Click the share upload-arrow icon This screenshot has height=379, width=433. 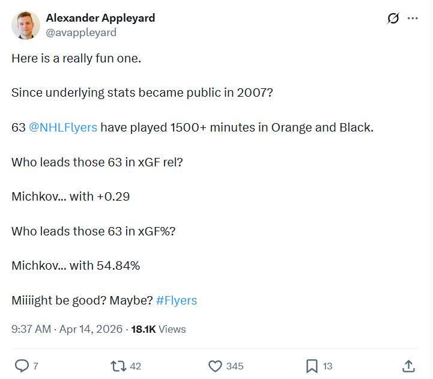click(x=408, y=366)
